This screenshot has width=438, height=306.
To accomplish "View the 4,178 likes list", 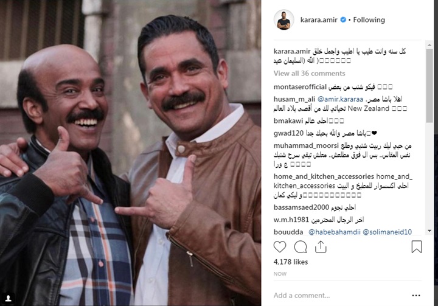I will pos(291,262).
